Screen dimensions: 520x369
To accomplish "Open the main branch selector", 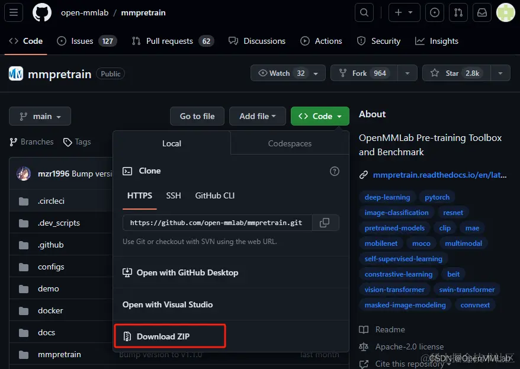I will (x=40, y=116).
